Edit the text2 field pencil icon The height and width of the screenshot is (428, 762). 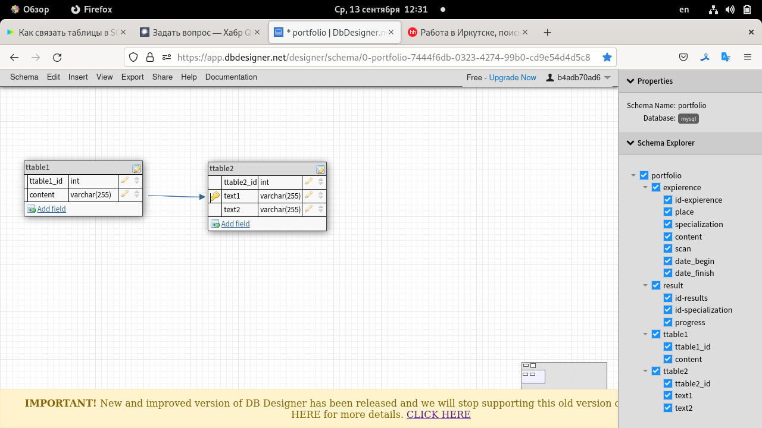tap(309, 209)
